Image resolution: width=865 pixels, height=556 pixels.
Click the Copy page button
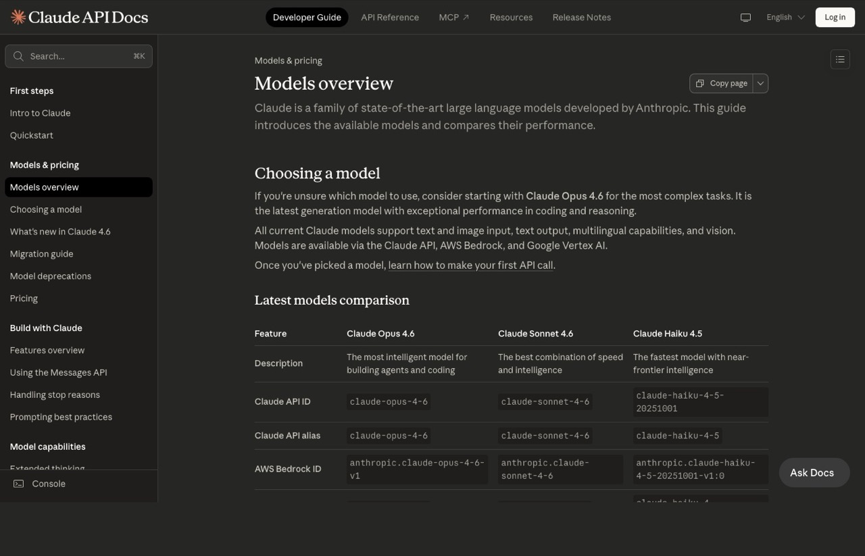point(721,83)
